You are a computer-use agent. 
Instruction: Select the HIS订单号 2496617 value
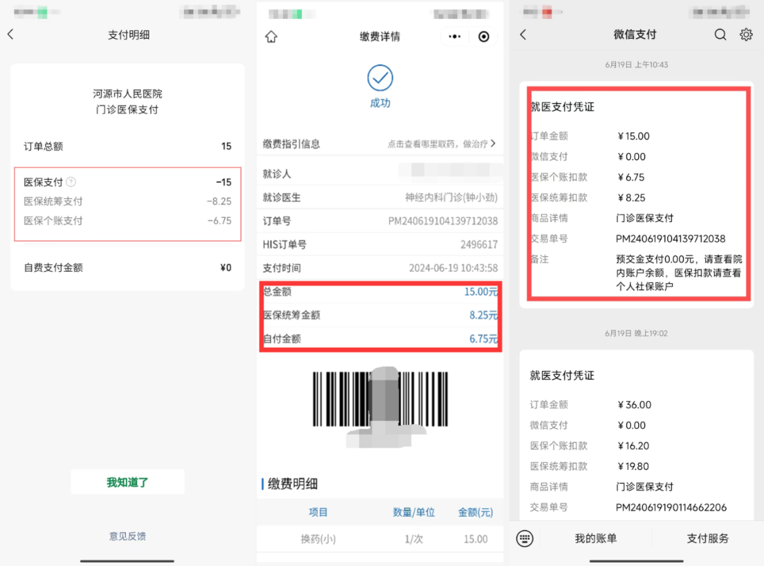(479, 245)
